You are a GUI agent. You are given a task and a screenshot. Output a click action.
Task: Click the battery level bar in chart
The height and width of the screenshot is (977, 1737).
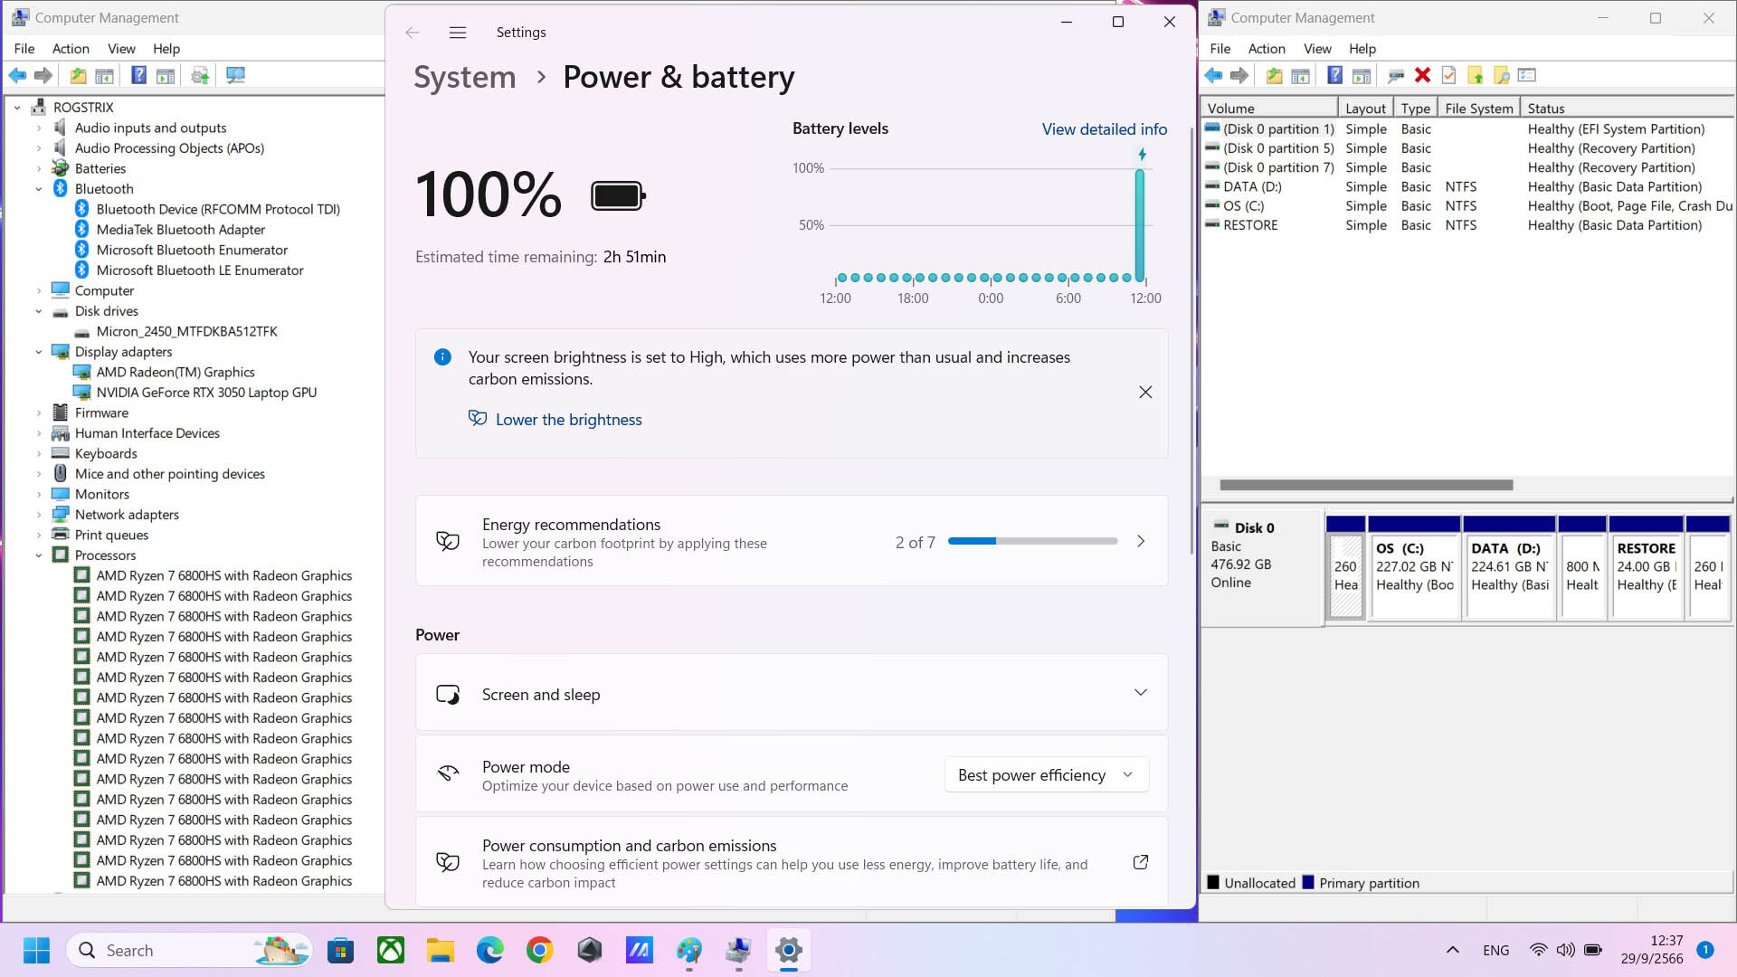pos(1140,224)
